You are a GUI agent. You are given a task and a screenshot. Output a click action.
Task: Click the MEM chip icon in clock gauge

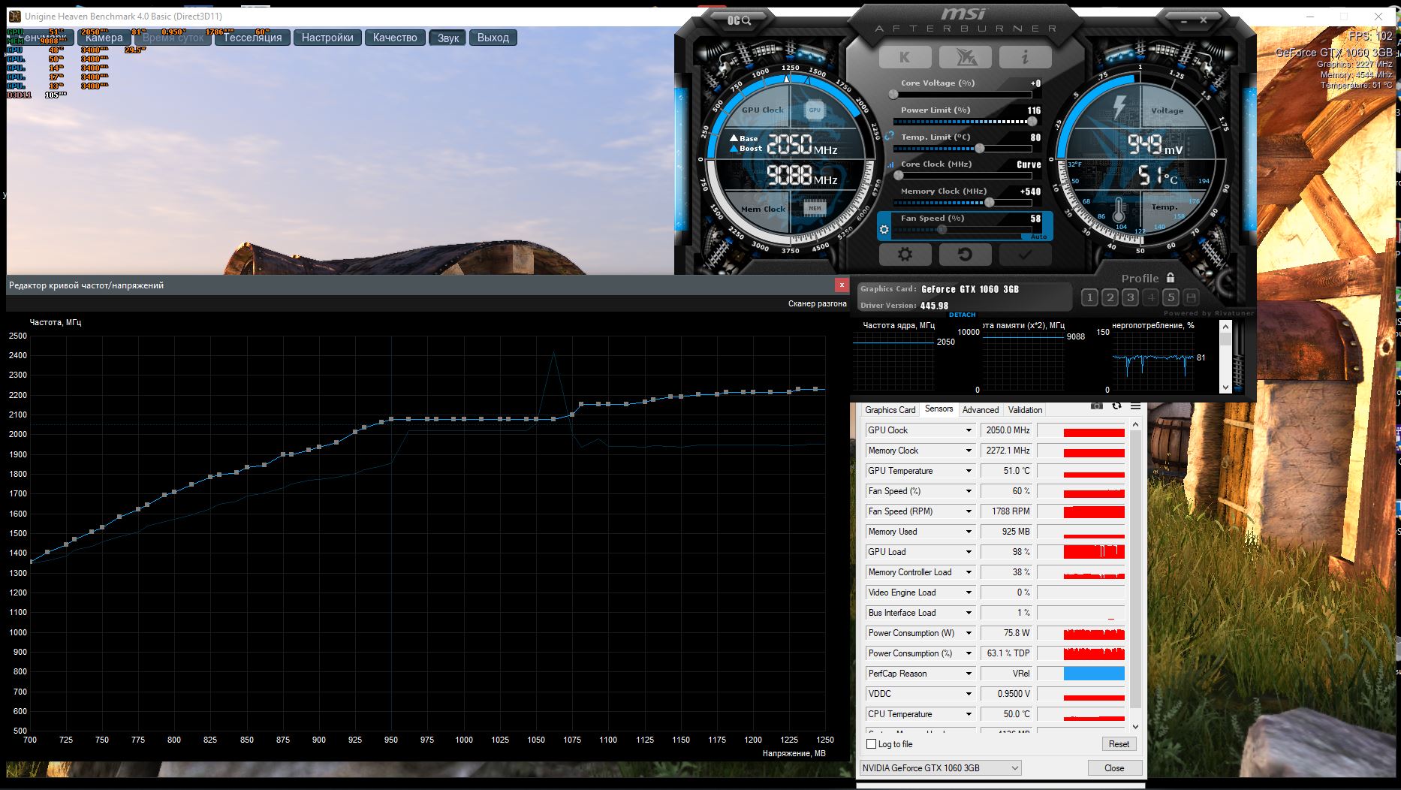815,208
